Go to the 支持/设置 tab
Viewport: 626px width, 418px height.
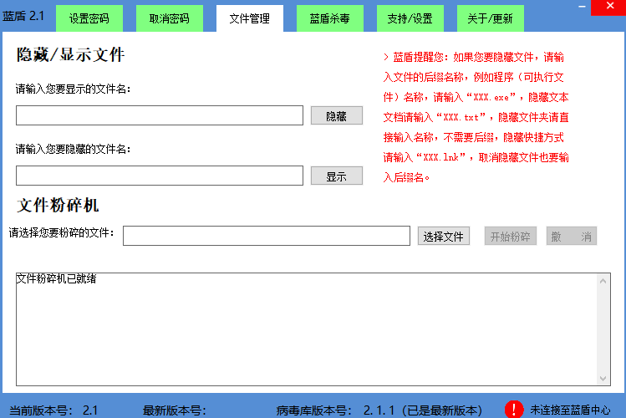(x=410, y=18)
